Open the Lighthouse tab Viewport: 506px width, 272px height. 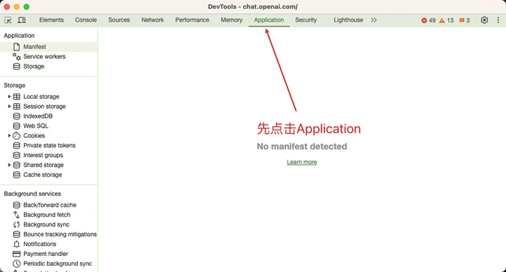tap(348, 20)
